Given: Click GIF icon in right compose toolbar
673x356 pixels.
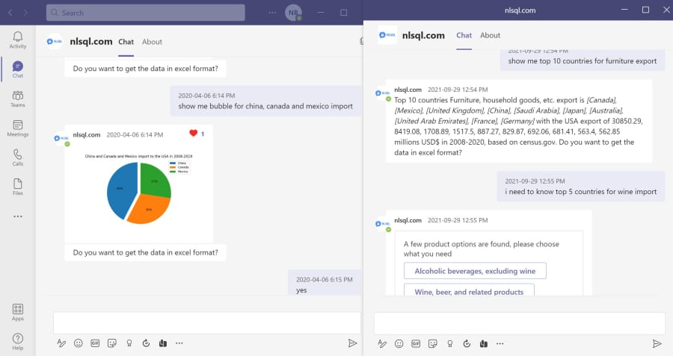Looking at the screenshot, I should [x=416, y=343].
